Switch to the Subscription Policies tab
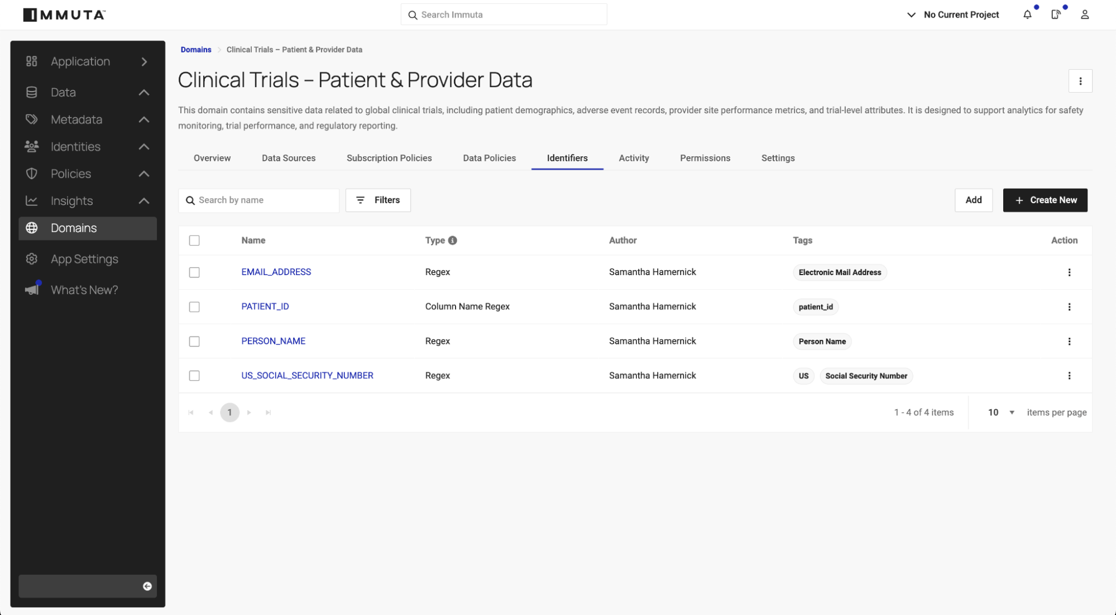Viewport: 1116px width, 615px height. (389, 158)
